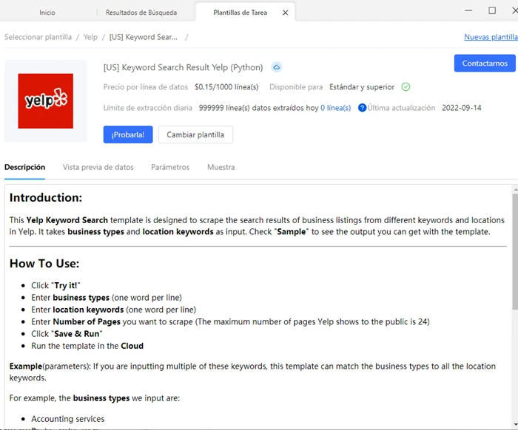Click the Contactarnos button
Image resolution: width=518 pixels, height=430 pixels.
(485, 63)
